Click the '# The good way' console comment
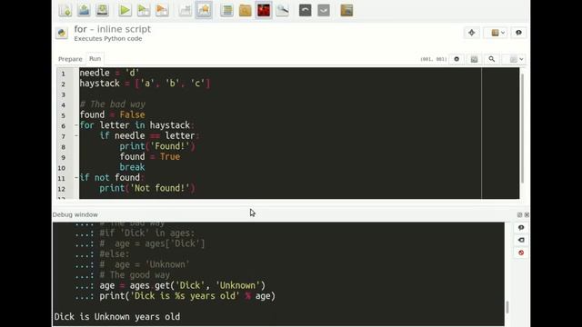This screenshot has width=582, height=327. [x=135, y=275]
